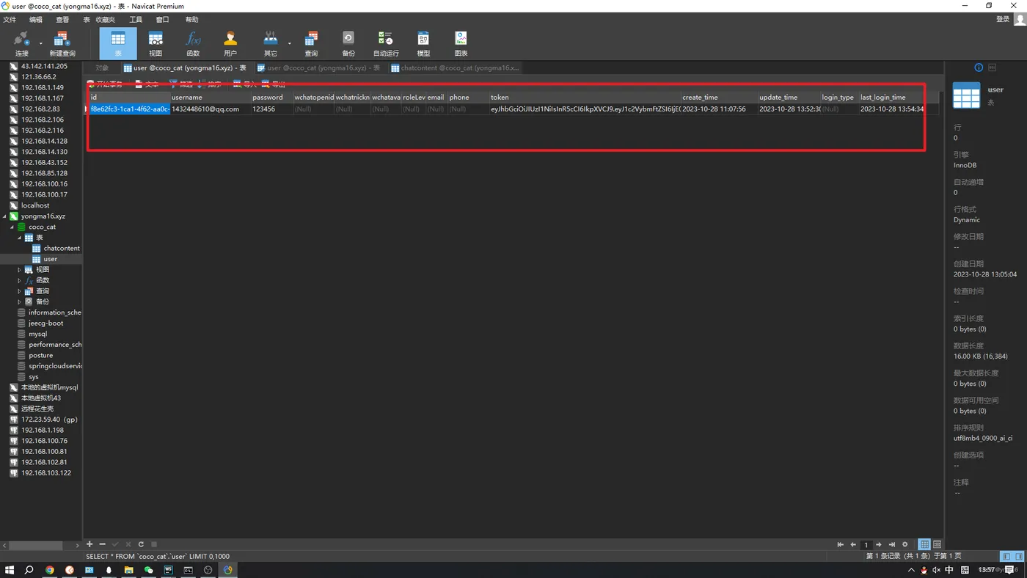Screen dimensions: 1027x578
Task: Open the 查看 view menu
Action: coord(62,20)
